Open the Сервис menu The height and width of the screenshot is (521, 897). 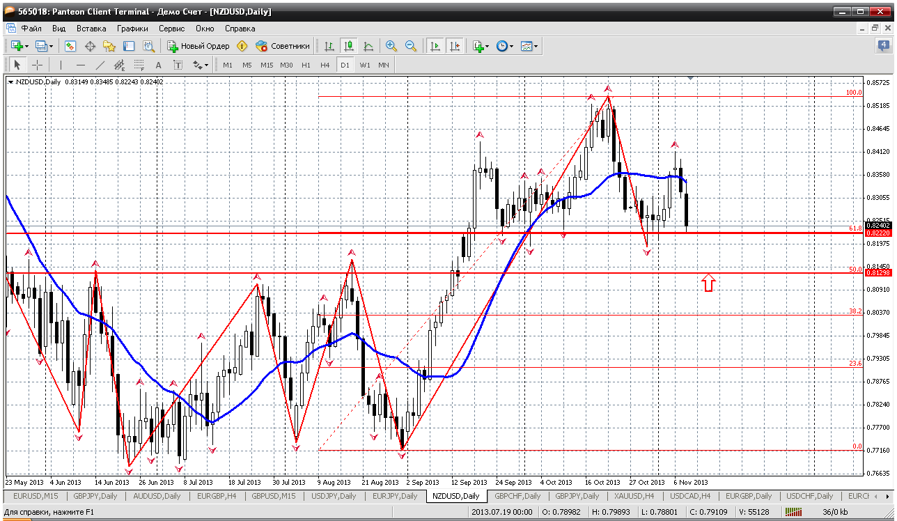click(171, 29)
